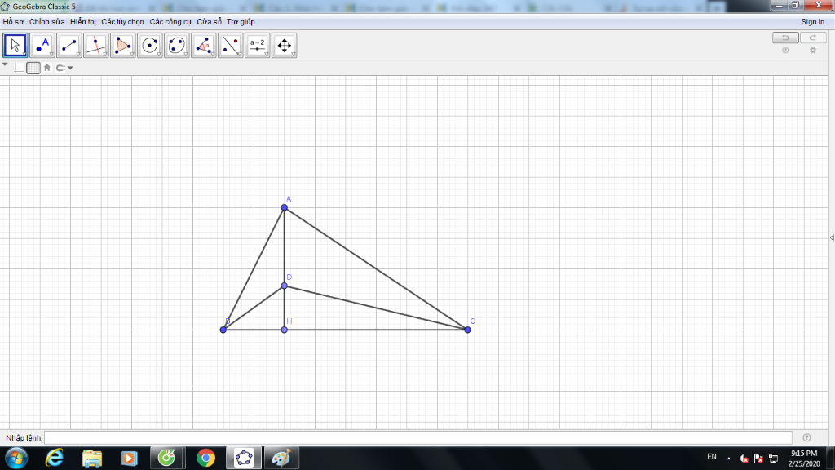
Task: Expand the side panel arrow at right edge
Action: (x=832, y=237)
